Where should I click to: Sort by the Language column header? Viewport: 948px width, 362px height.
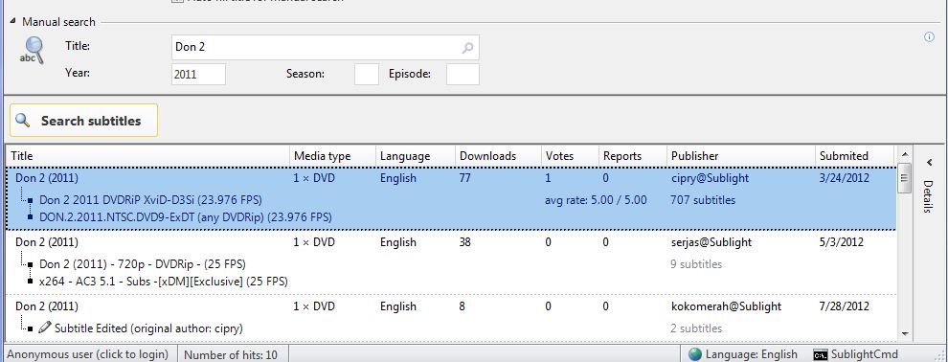click(x=416, y=156)
